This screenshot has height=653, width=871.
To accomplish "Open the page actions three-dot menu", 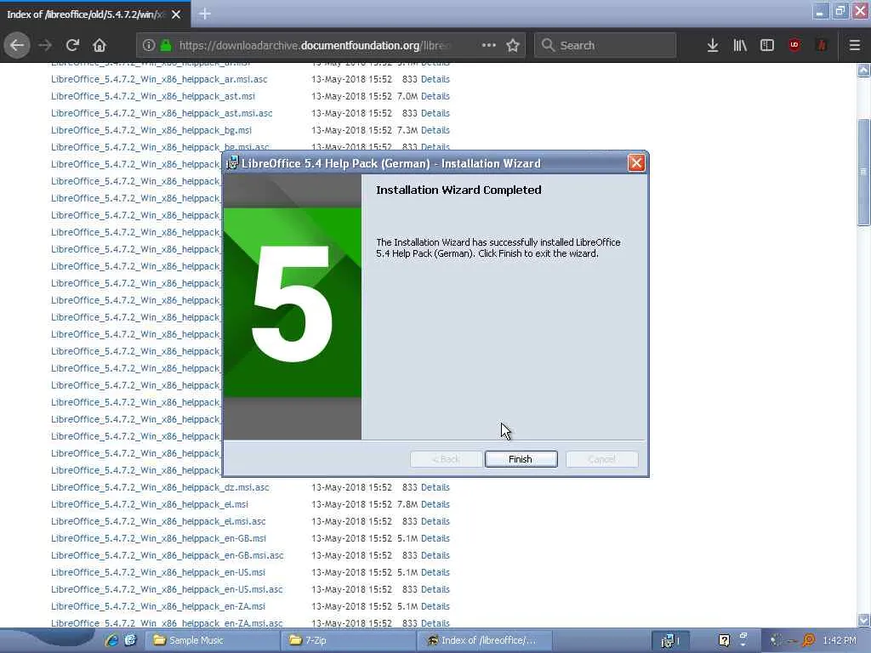I will (489, 45).
